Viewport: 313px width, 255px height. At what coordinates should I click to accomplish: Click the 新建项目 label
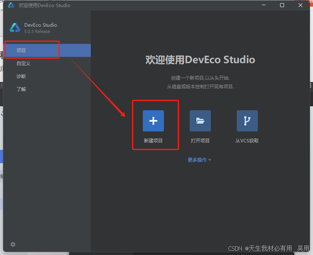153,141
